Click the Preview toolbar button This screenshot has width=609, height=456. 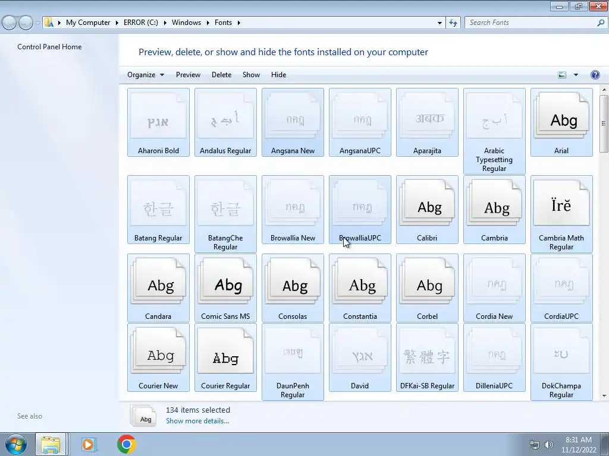(188, 75)
